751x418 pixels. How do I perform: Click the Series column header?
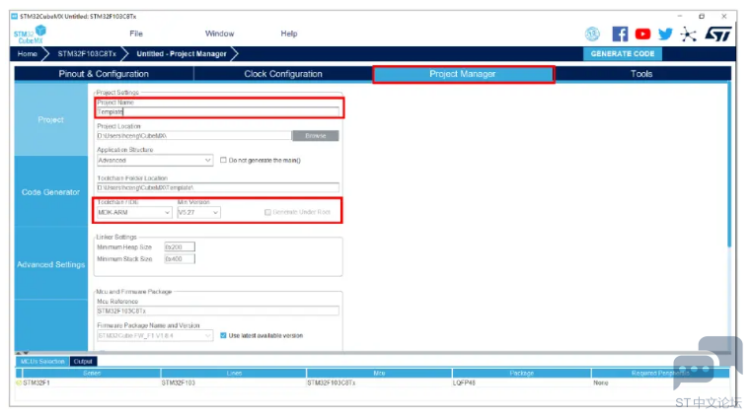click(92, 373)
